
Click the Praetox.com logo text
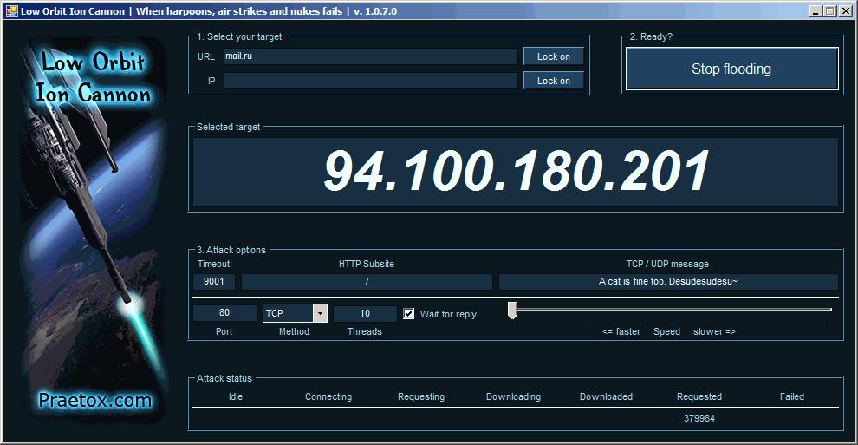click(x=94, y=401)
